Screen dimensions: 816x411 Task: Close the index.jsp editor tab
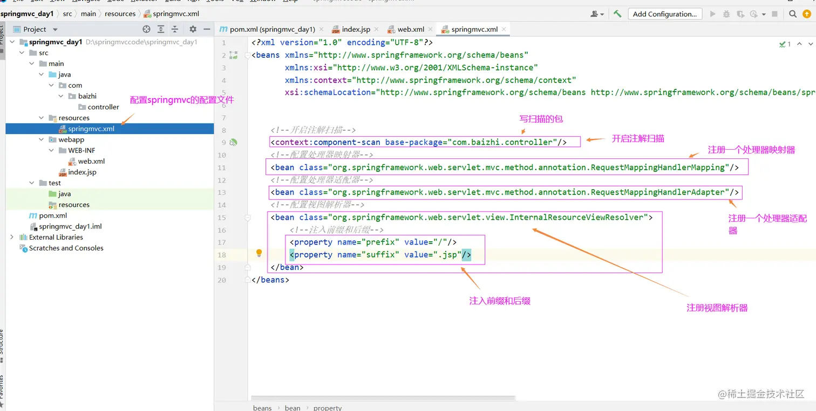point(376,29)
